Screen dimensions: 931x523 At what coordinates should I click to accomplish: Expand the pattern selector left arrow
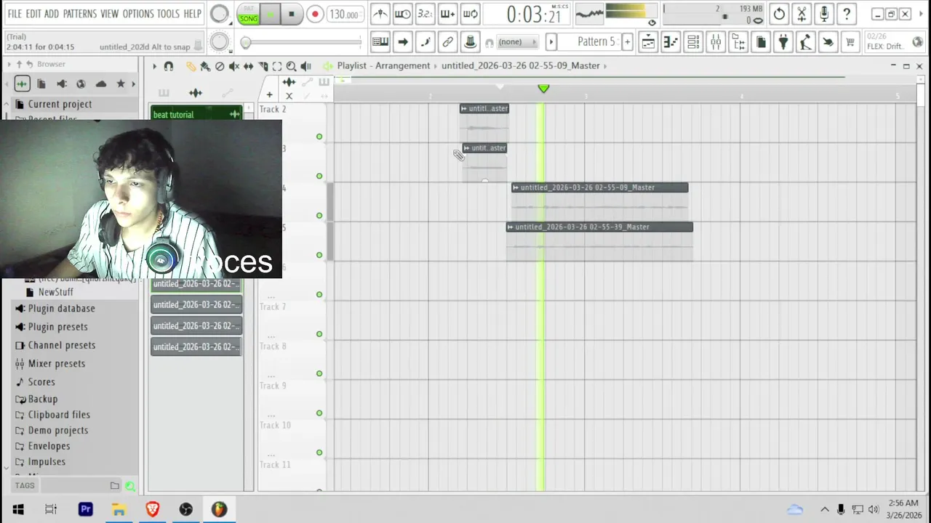tap(551, 42)
